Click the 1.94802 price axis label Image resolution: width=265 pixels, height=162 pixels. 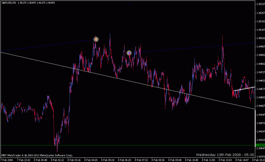click(261, 64)
